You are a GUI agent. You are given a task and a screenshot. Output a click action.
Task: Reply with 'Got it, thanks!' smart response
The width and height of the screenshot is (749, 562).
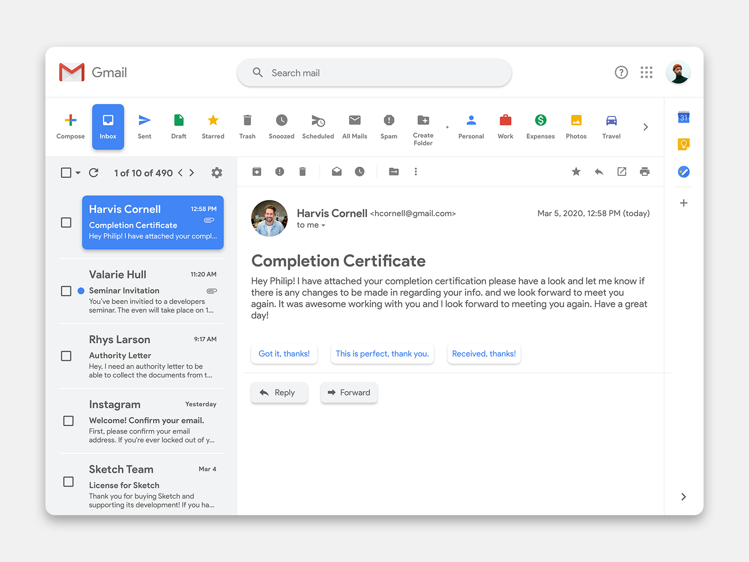tap(284, 354)
